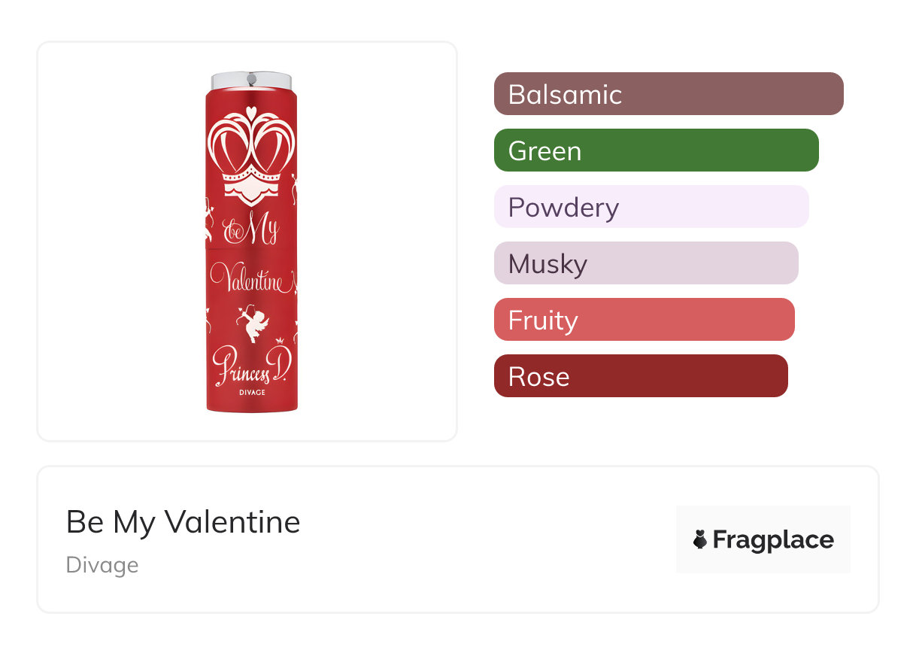Viewport: 916px width, 650px height.
Task: Click the Fragplace perfume bottle logo icon
Action: [700, 539]
